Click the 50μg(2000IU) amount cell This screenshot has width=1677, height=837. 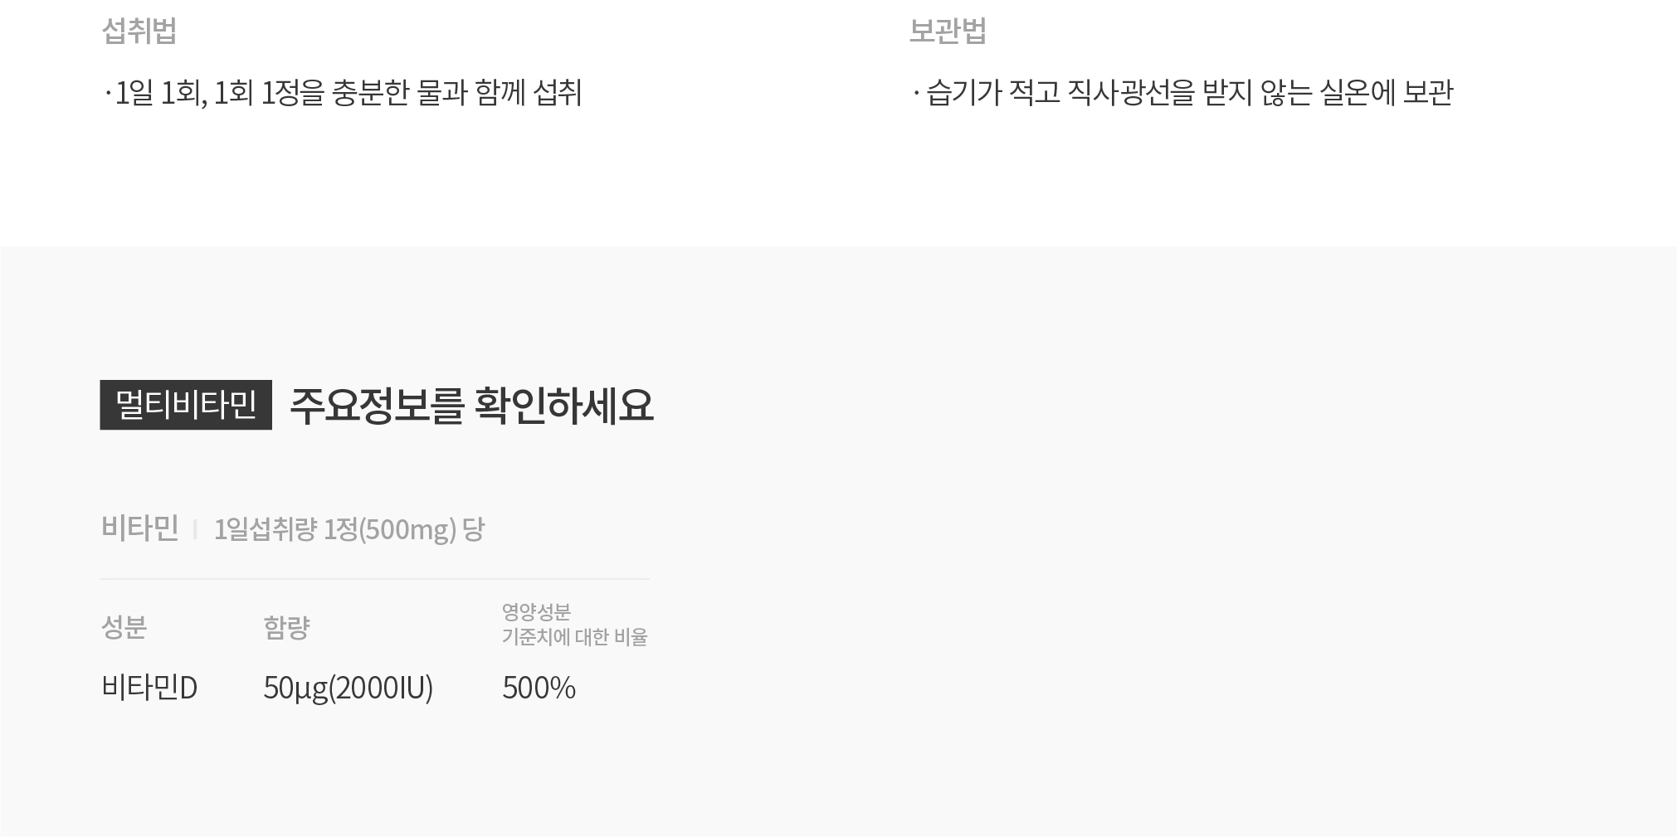pos(349,689)
